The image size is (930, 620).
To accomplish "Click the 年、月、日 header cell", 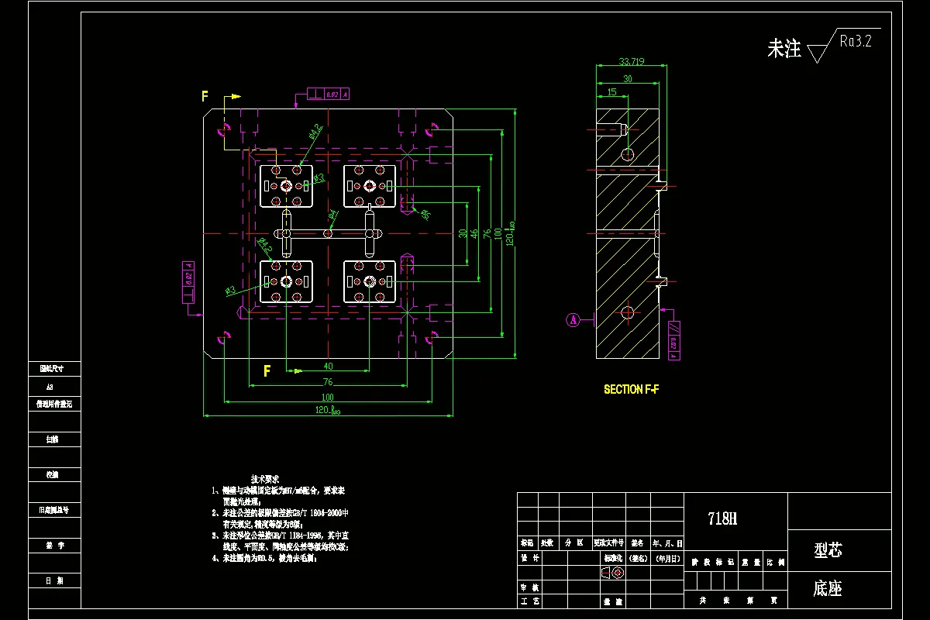I will click(x=668, y=543).
